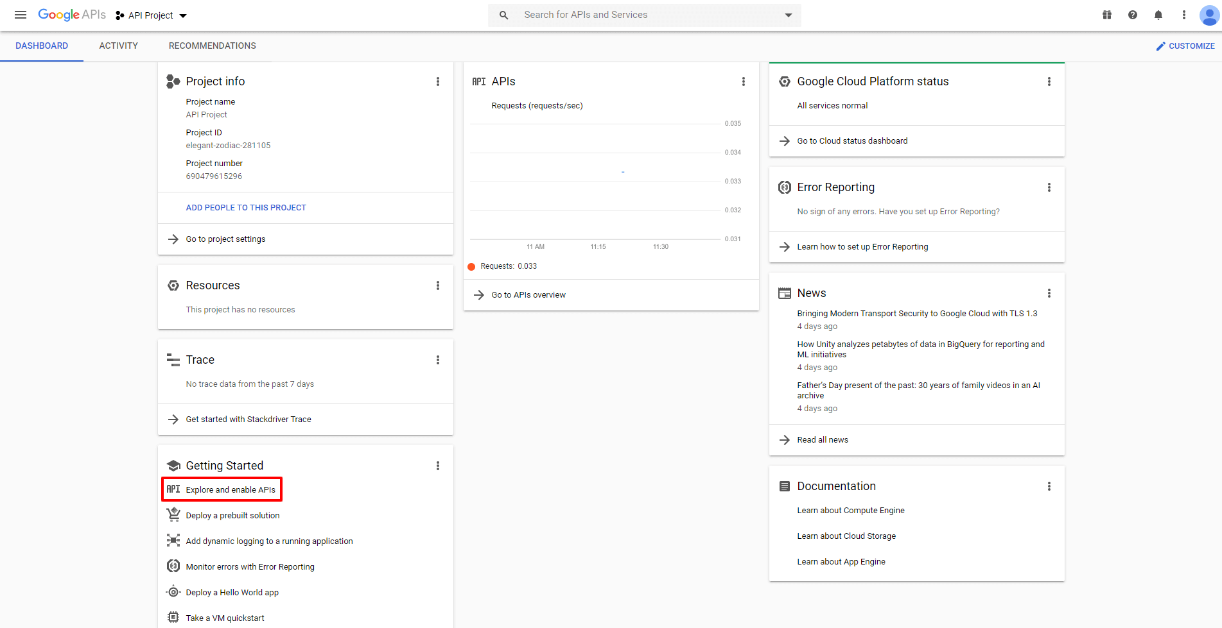Click the Google Cloud Platform status icon
Viewport: 1222px width, 628px height.
coord(785,81)
